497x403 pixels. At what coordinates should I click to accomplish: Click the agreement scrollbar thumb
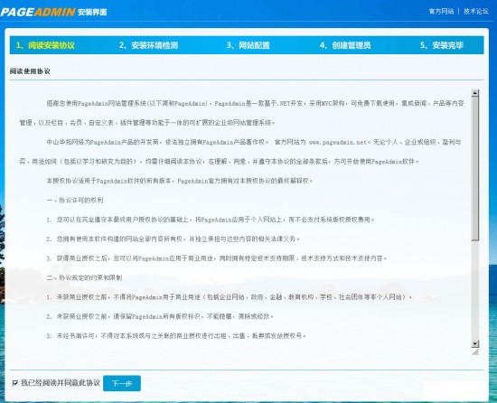(x=474, y=168)
